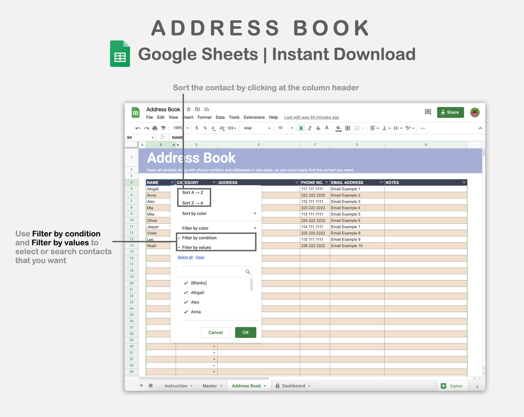Expand Filter by condition
This screenshot has width=524, height=417.
[x=199, y=238]
